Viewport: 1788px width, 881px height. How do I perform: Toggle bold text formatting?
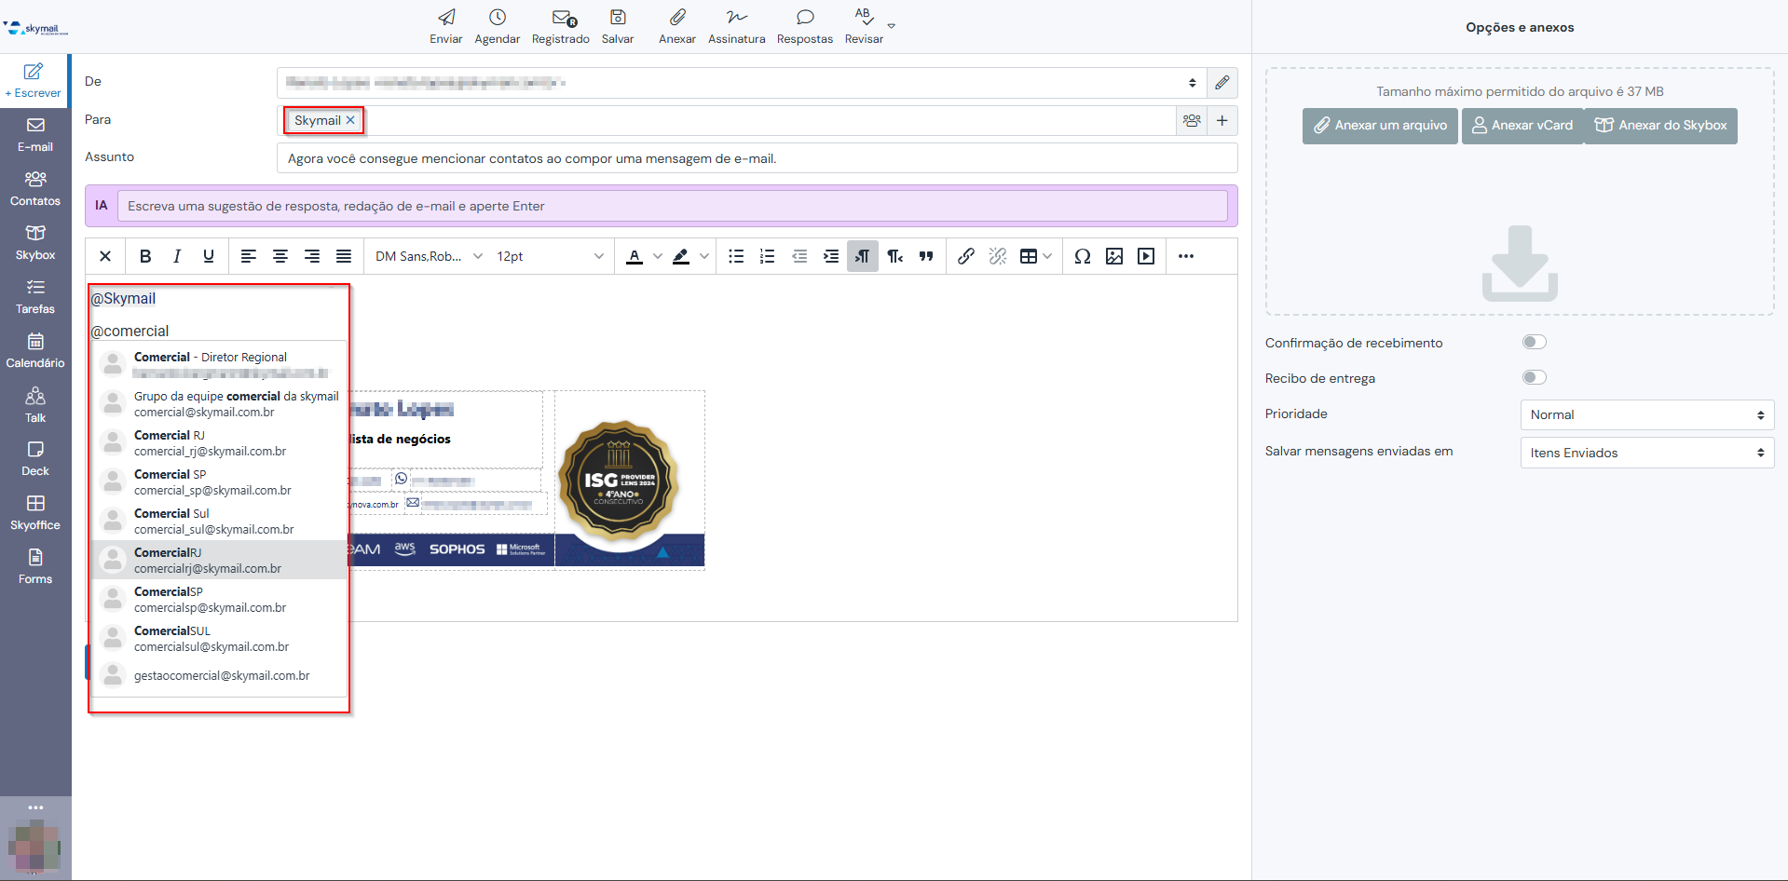tap(145, 256)
